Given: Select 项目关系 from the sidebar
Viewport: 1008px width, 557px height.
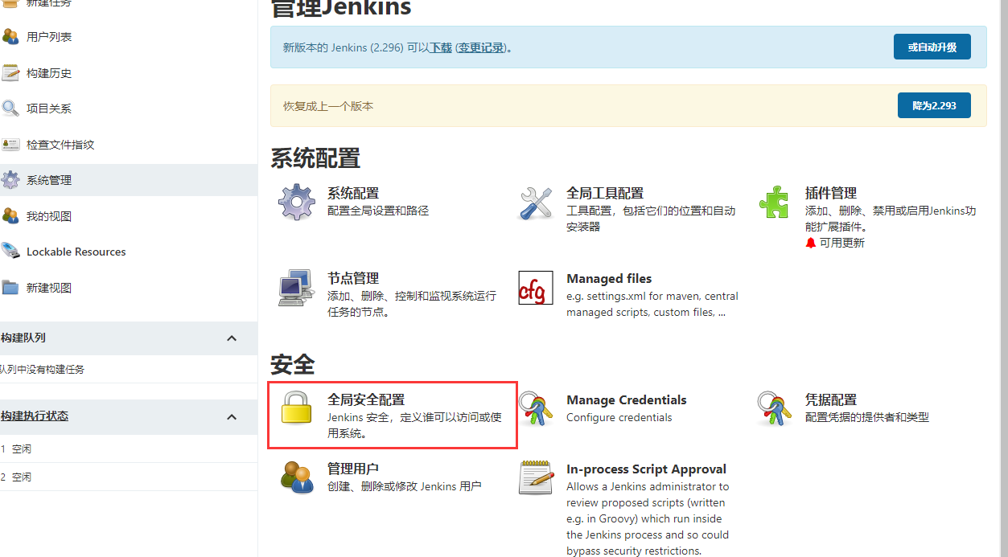Looking at the screenshot, I should [49, 109].
